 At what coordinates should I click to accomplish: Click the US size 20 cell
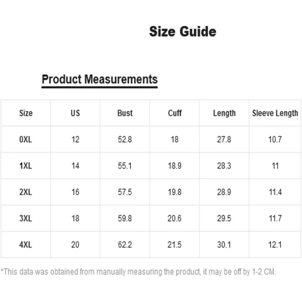click(75, 245)
